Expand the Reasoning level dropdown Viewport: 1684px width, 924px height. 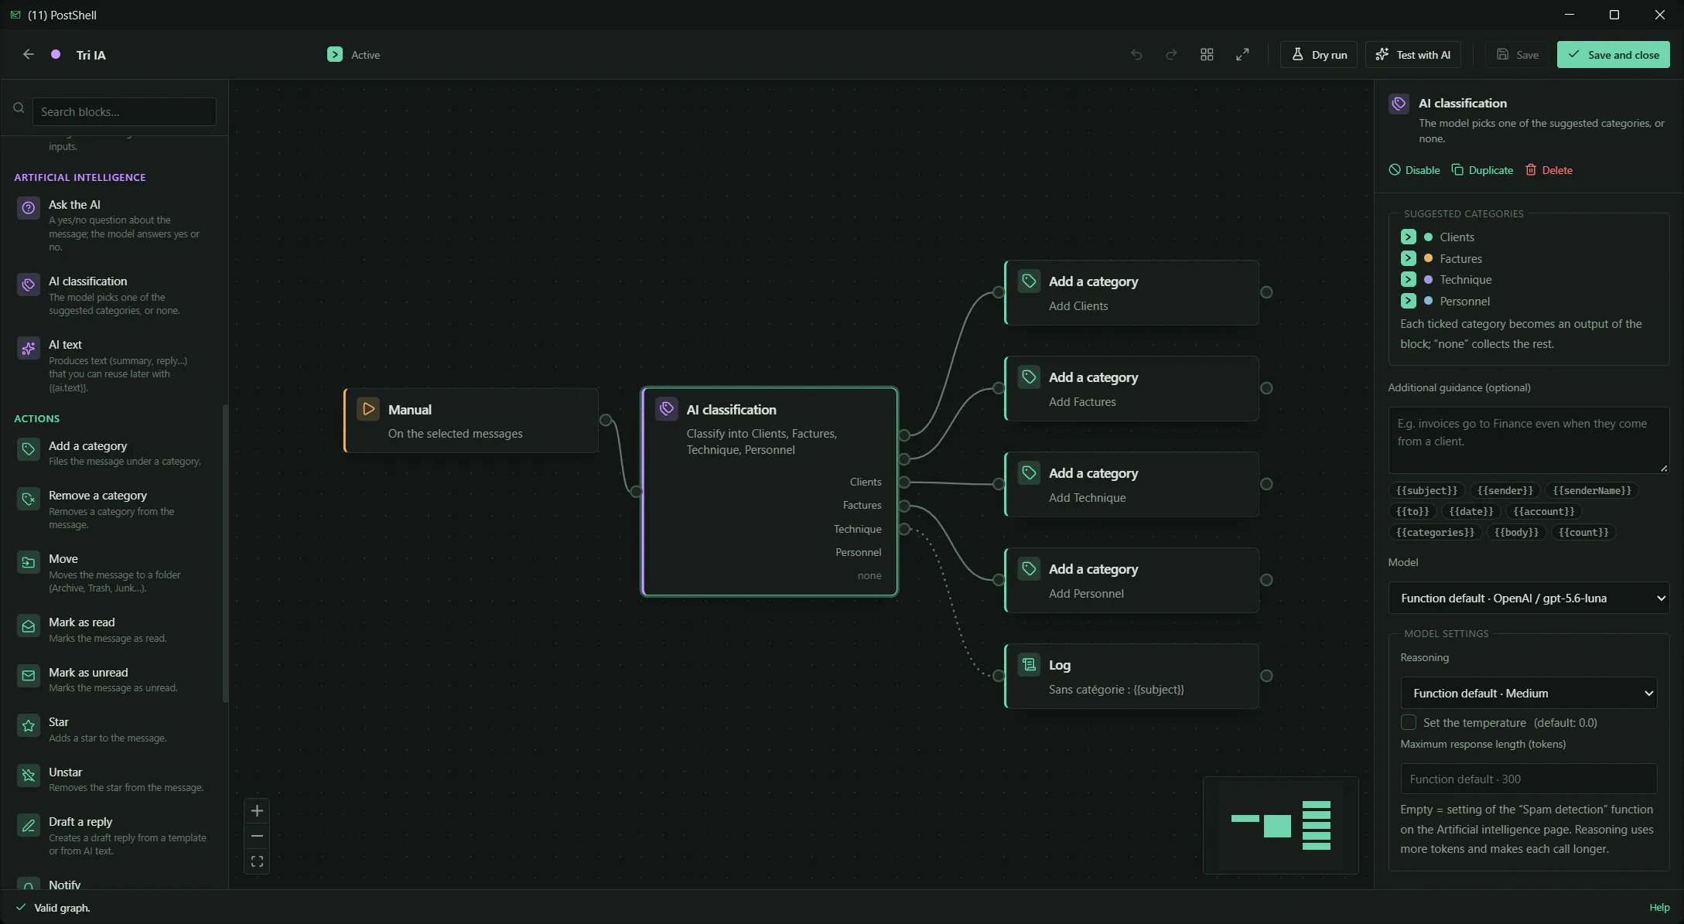(1529, 693)
